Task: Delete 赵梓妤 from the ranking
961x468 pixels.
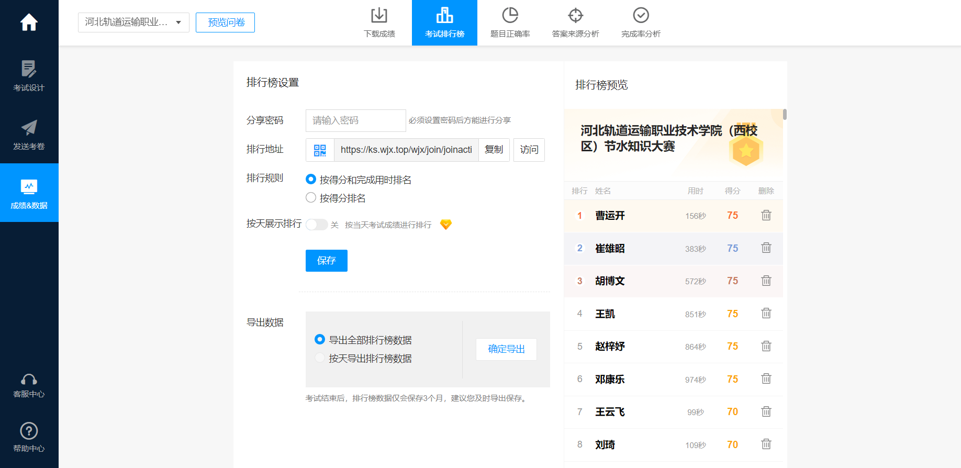Action: (x=766, y=346)
